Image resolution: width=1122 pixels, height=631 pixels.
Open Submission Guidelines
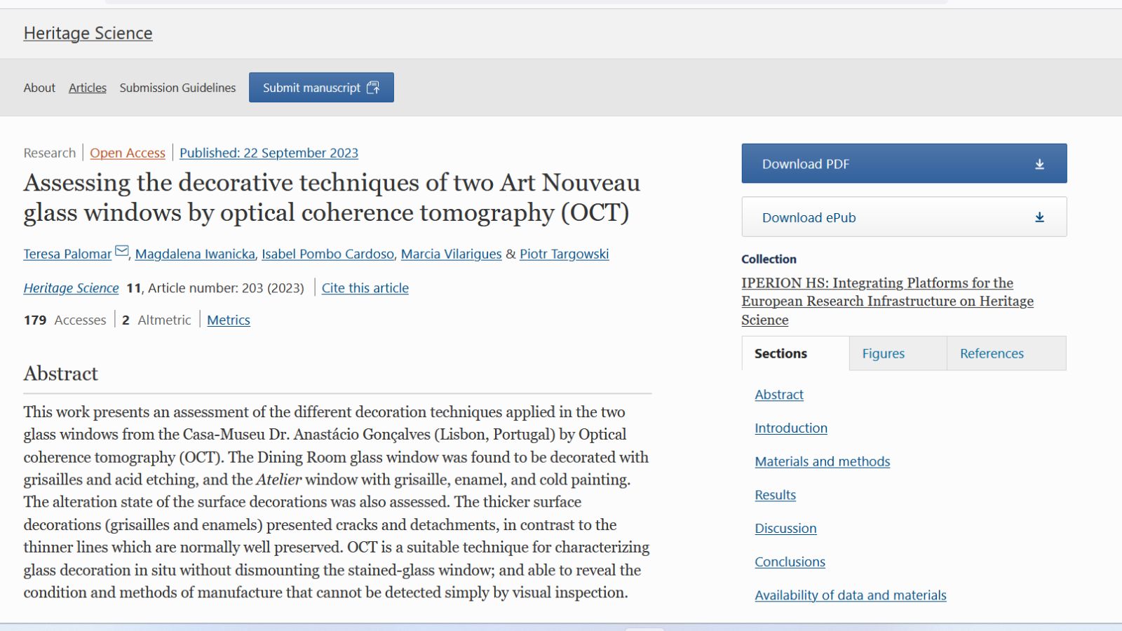pos(177,88)
